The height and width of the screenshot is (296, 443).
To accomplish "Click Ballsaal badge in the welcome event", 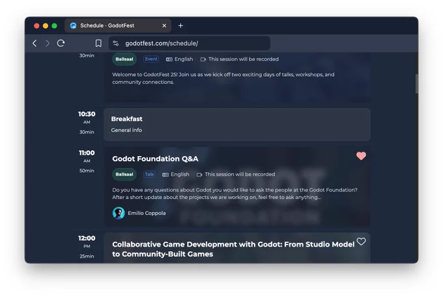I will 124,59.
